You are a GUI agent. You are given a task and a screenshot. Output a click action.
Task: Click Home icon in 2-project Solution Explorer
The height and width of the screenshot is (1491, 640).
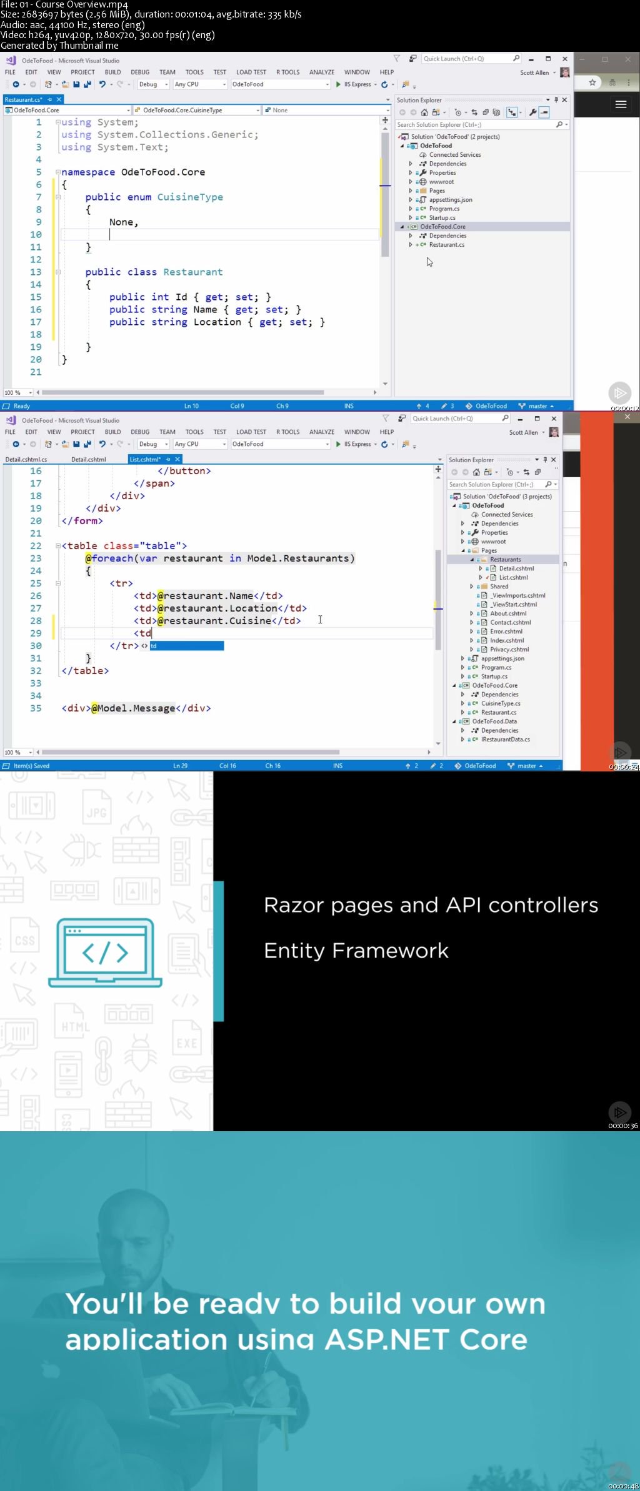[x=424, y=112]
